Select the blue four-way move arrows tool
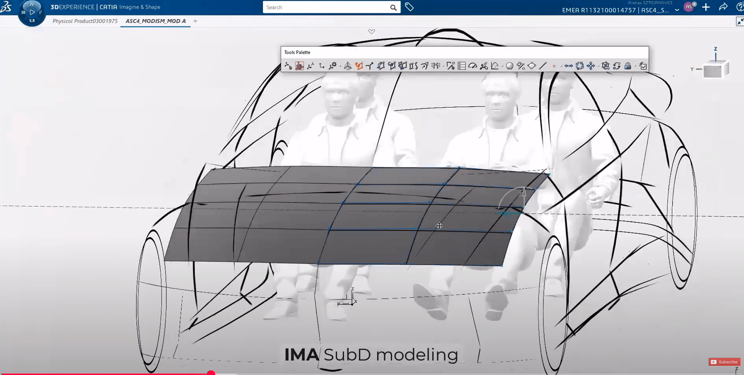744x375 pixels. click(x=591, y=66)
